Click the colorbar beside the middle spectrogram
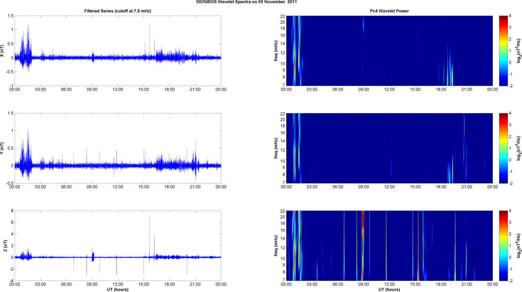 point(504,148)
